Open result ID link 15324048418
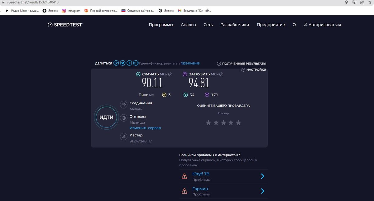 tap(190, 63)
